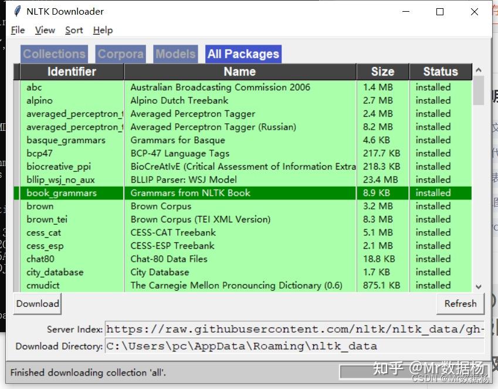Switch to the Collections tab
Image resolution: width=498 pixels, height=389 pixels.
point(55,54)
